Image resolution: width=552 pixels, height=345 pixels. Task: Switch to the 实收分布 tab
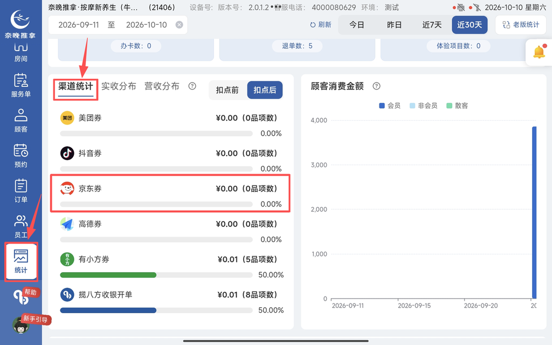tap(119, 86)
